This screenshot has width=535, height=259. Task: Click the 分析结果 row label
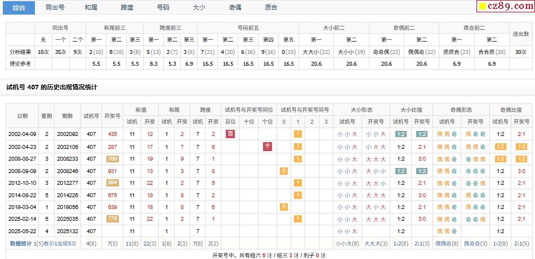coord(20,52)
